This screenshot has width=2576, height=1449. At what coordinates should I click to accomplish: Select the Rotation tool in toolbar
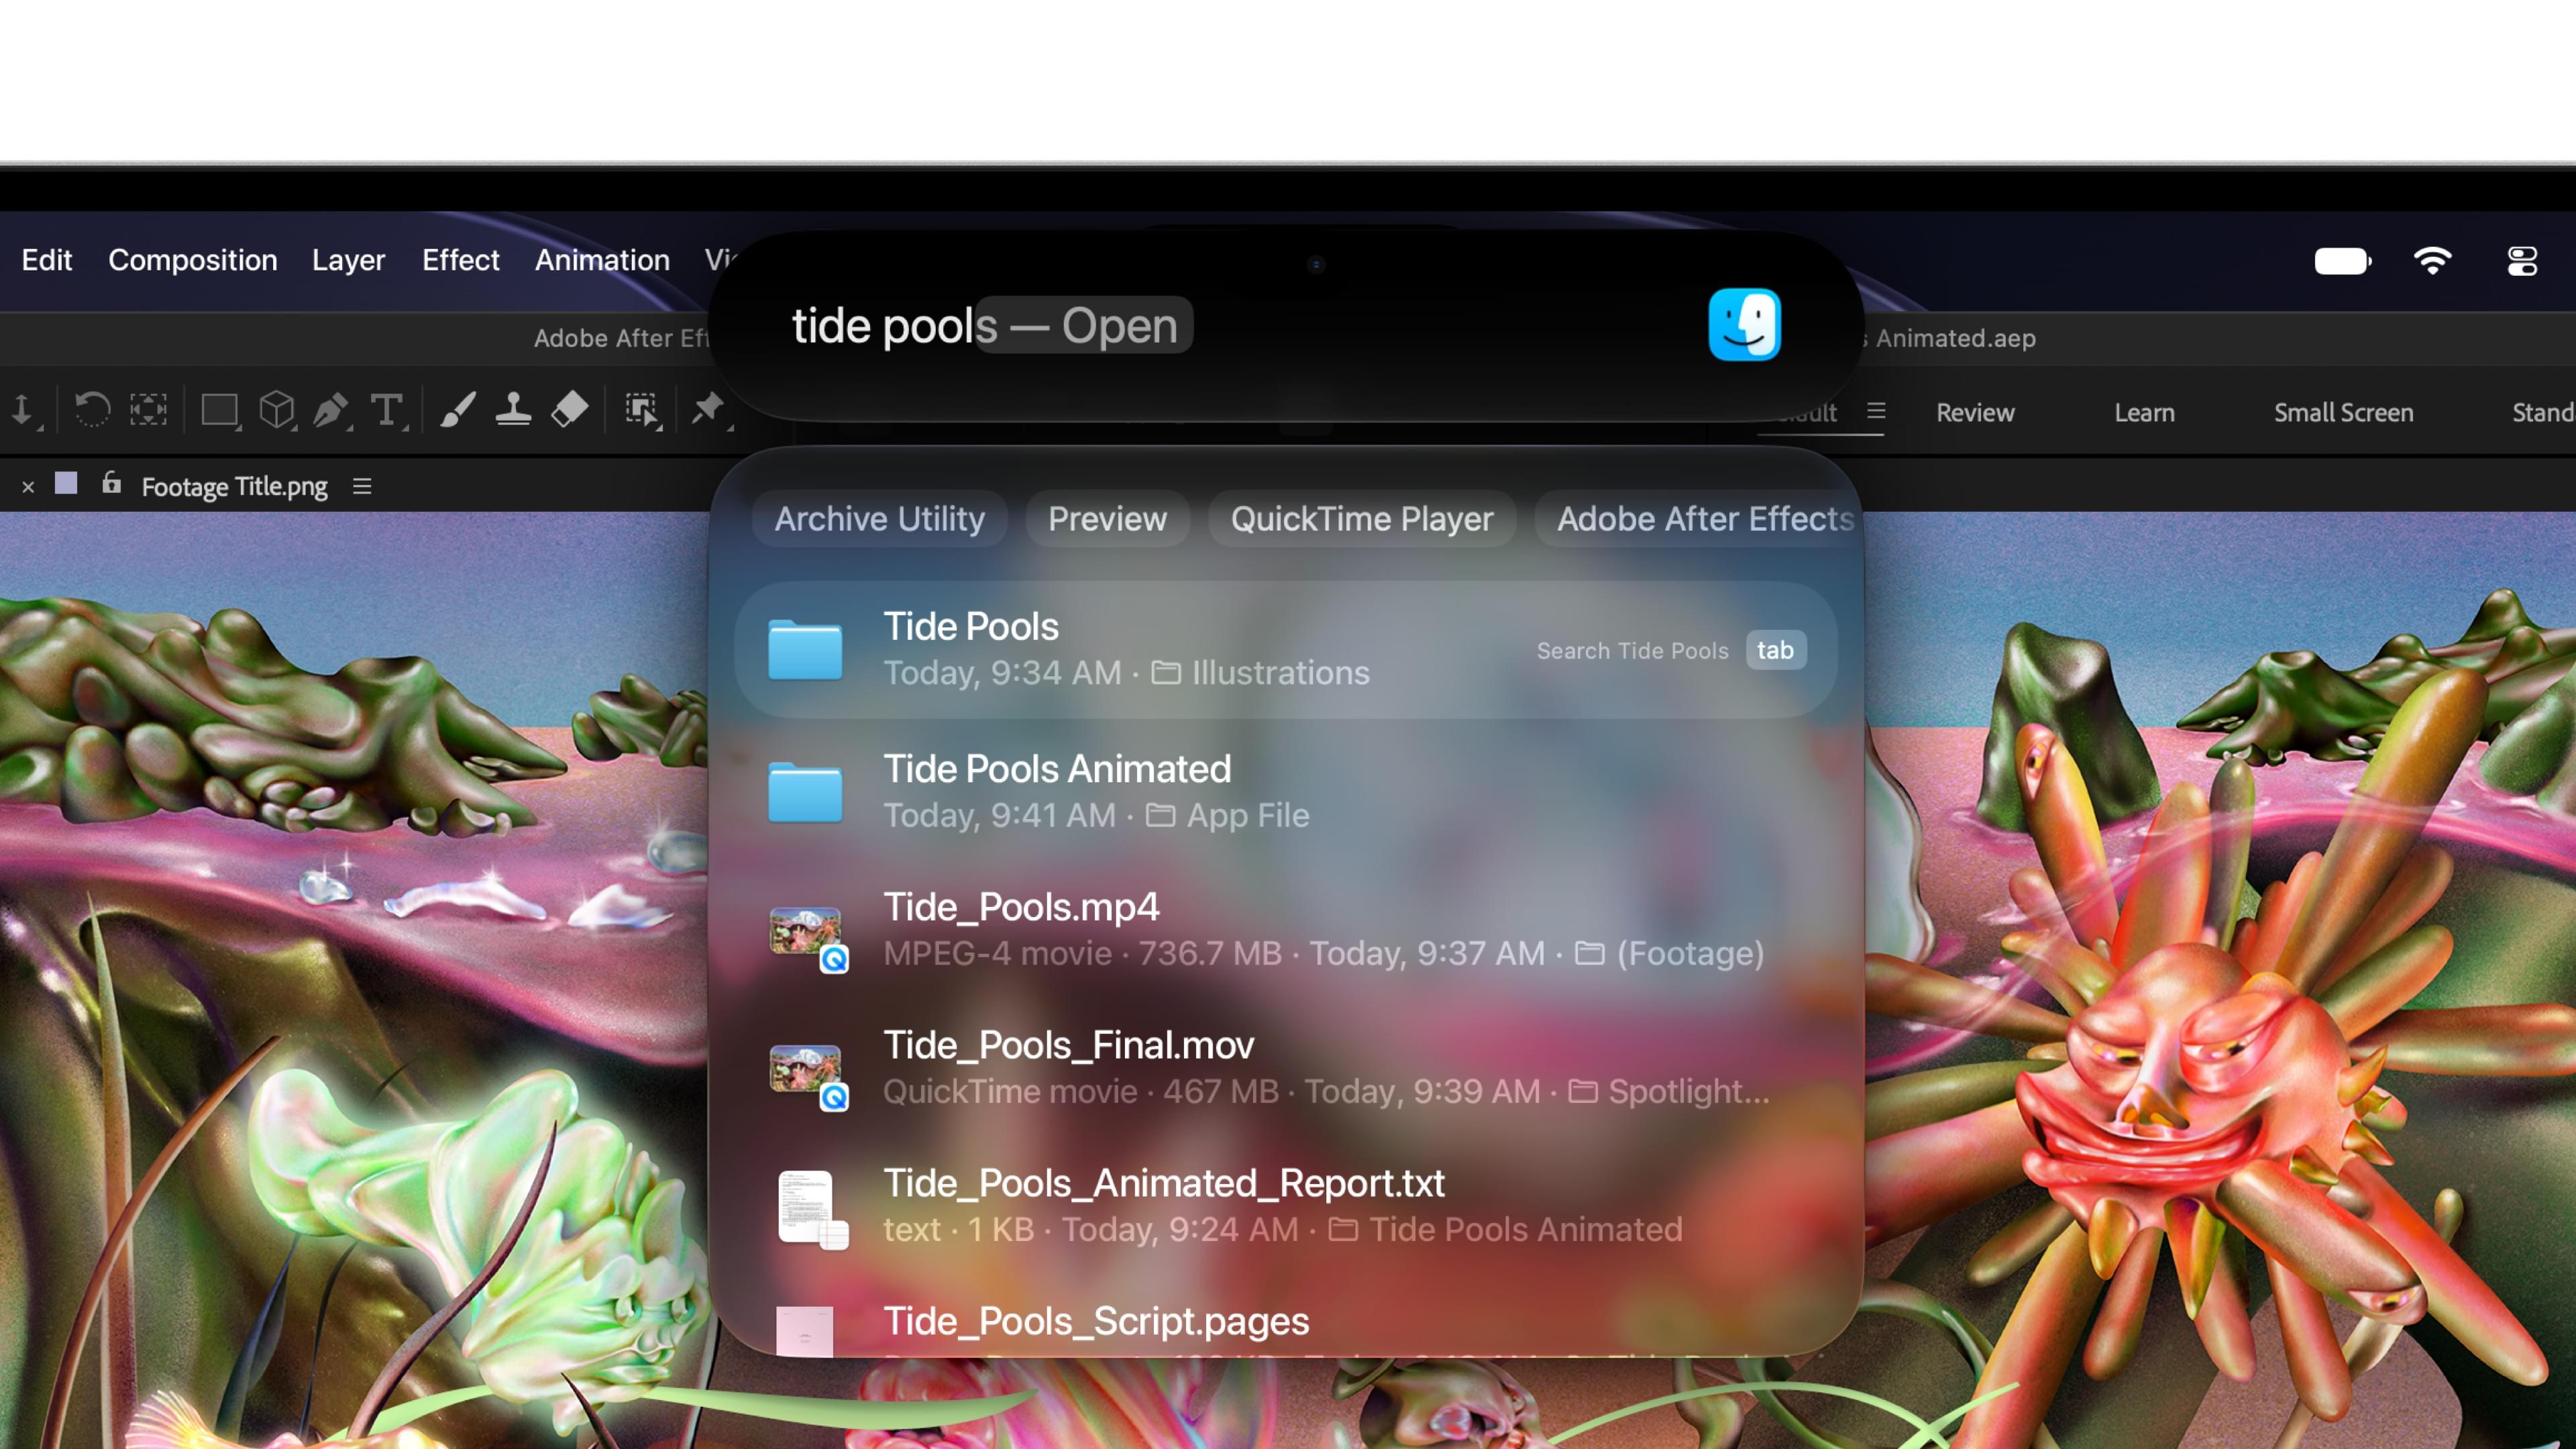[92, 409]
